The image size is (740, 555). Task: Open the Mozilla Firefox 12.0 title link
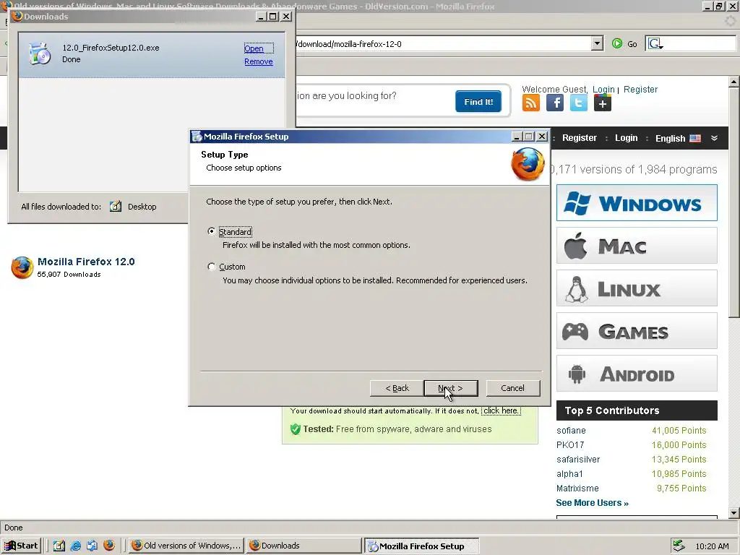(86, 262)
